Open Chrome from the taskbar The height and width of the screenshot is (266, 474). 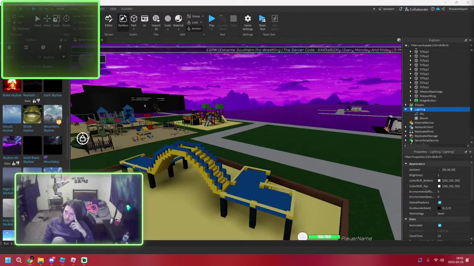click(30, 260)
